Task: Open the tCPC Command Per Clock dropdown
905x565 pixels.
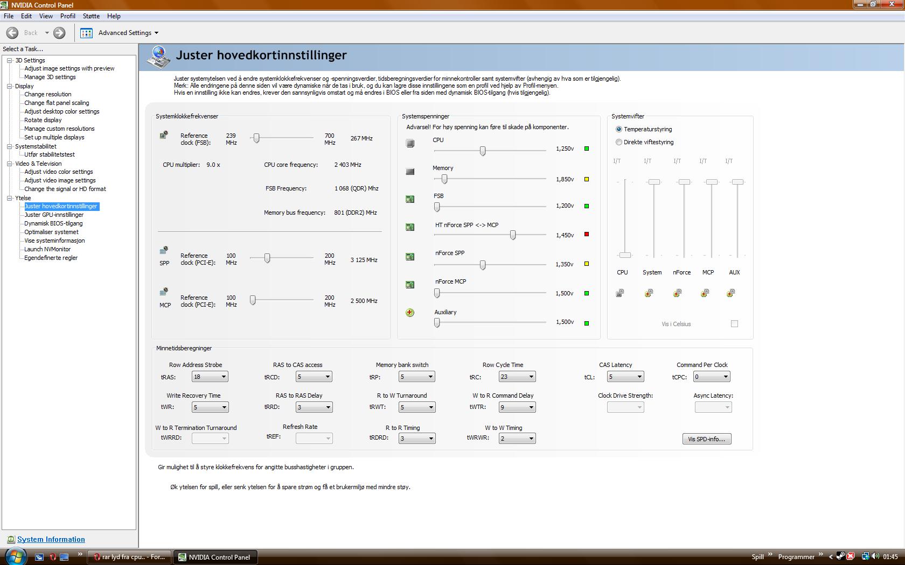Action: pyautogui.click(x=712, y=377)
